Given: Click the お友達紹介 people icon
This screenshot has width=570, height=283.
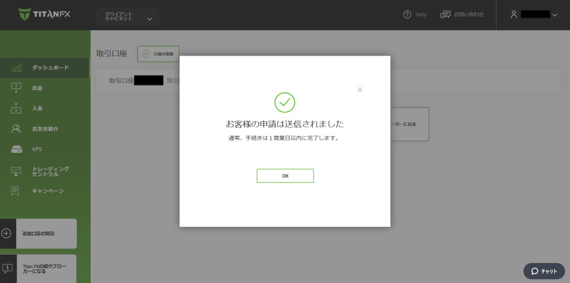Looking at the screenshot, I should coord(16,129).
